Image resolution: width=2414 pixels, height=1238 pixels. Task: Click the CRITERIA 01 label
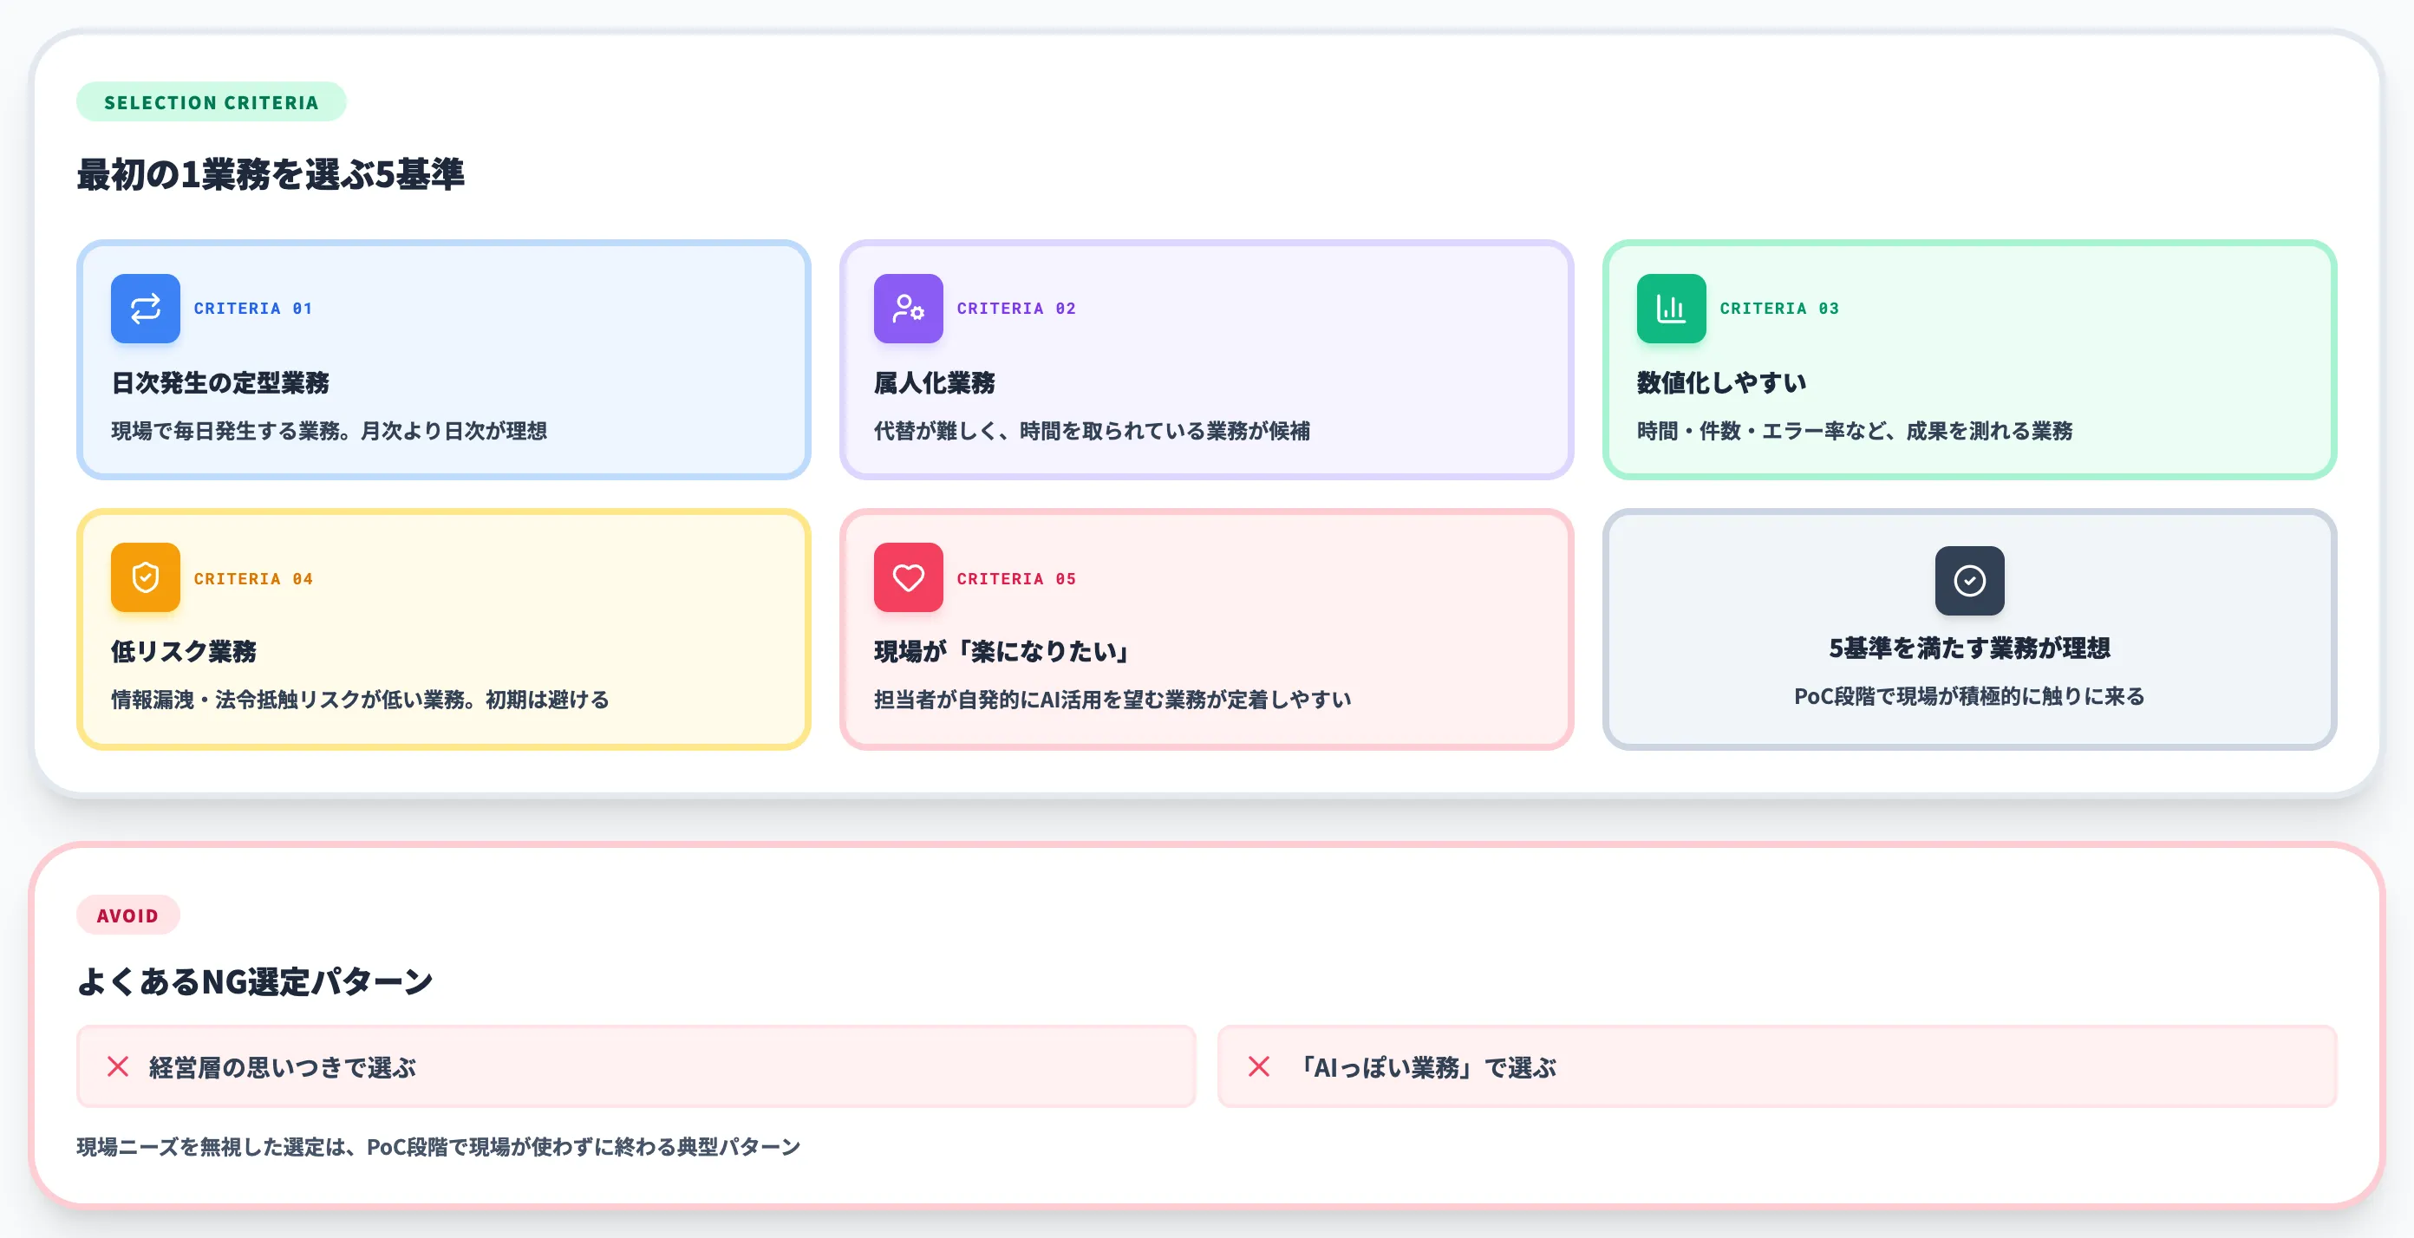[253, 309]
